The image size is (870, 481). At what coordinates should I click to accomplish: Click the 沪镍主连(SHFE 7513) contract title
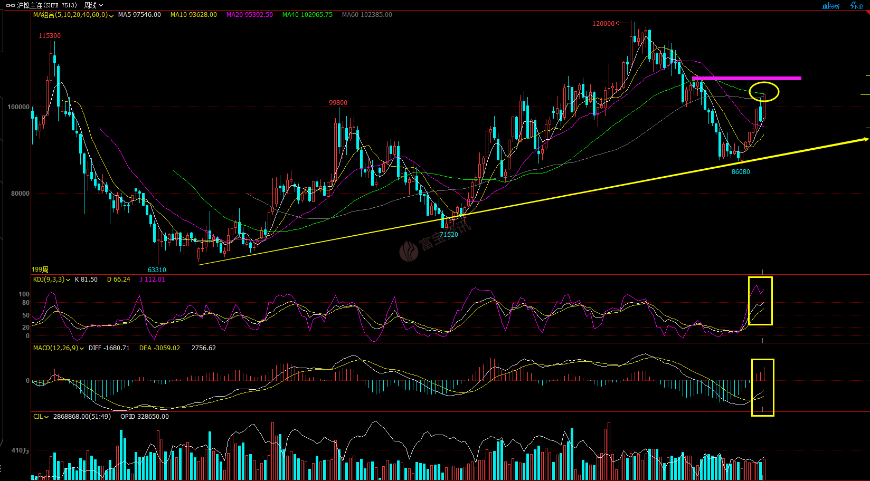[47, 5]
